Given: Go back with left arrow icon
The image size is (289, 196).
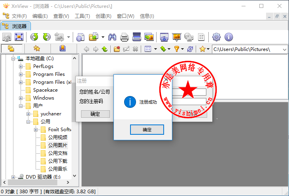Looking at the screenshot, I should tap(86, 49).
